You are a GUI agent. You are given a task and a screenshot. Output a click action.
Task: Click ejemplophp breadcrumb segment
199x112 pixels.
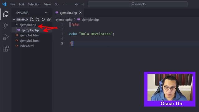pyautogui.click(x=64, y=20)
